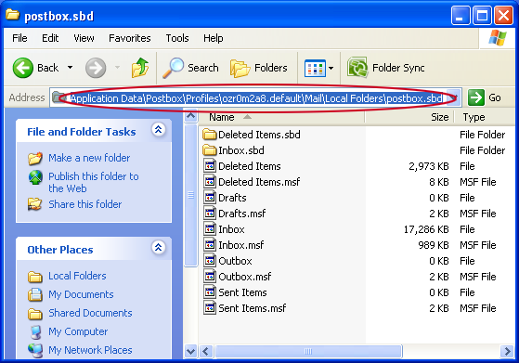The height and width of the screenshot is (363, 519).
Task: Open the Back history dropdown arrow
Action: (x=71, y=68)
